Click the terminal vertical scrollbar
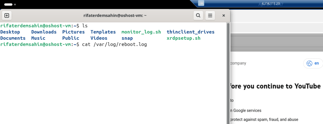Viewport: 323px width, 124px height. 228,73
